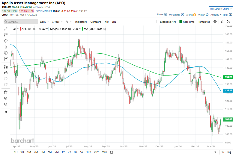Collapse the header with double-up chevron

pos(222,22)
